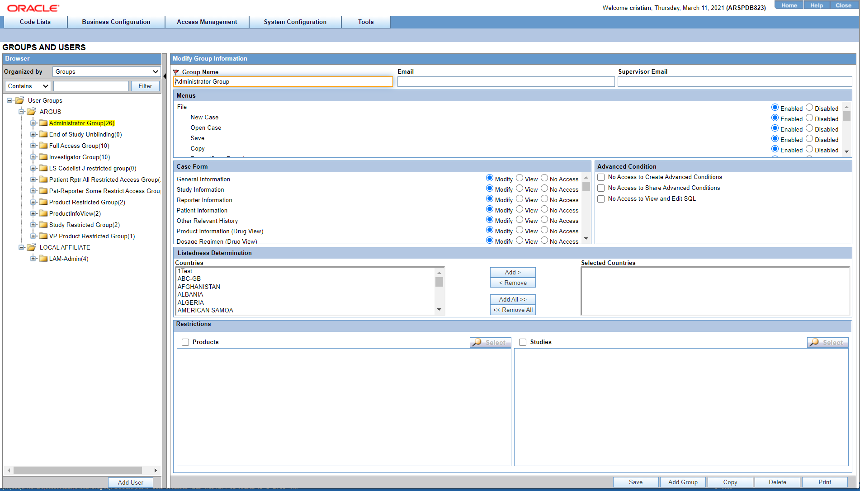The width and height of the screenshot is (860, 491).
Task: Collapse the User Groups root node
Action: click(9, 100)
